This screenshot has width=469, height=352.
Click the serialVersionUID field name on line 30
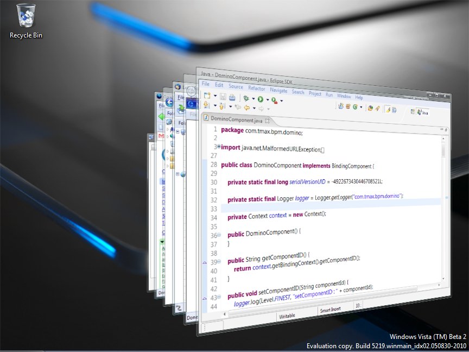click(307, 181)
